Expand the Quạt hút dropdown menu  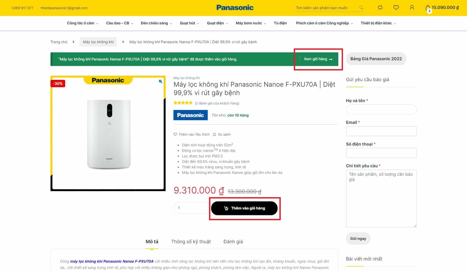(189, 23)
